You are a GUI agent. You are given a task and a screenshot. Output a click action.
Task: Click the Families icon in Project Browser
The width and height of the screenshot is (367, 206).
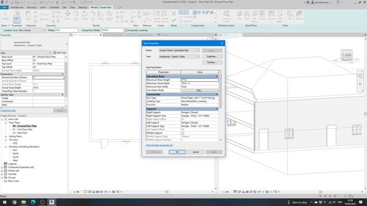tap(6, 174)
